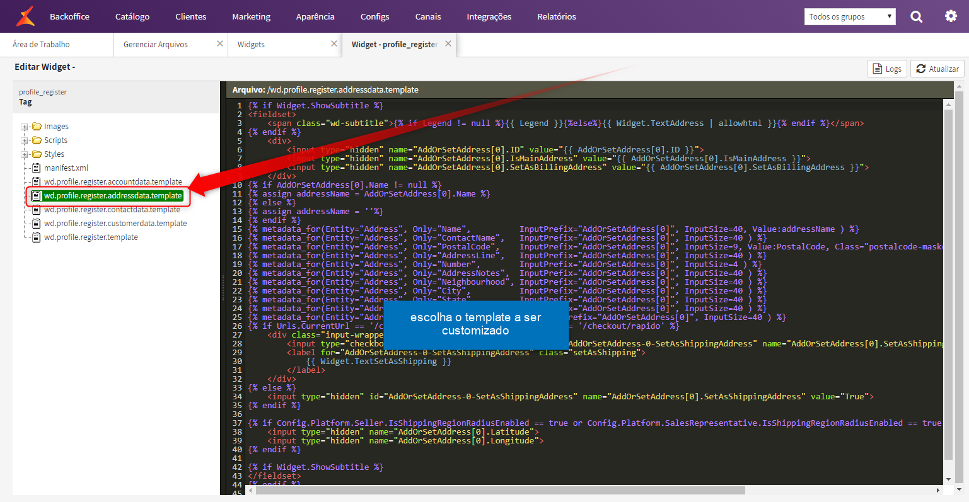Open wd.profile.register.contactdata.template file
This screenshot has height=502, width=969.
click(x=112, y=210)
